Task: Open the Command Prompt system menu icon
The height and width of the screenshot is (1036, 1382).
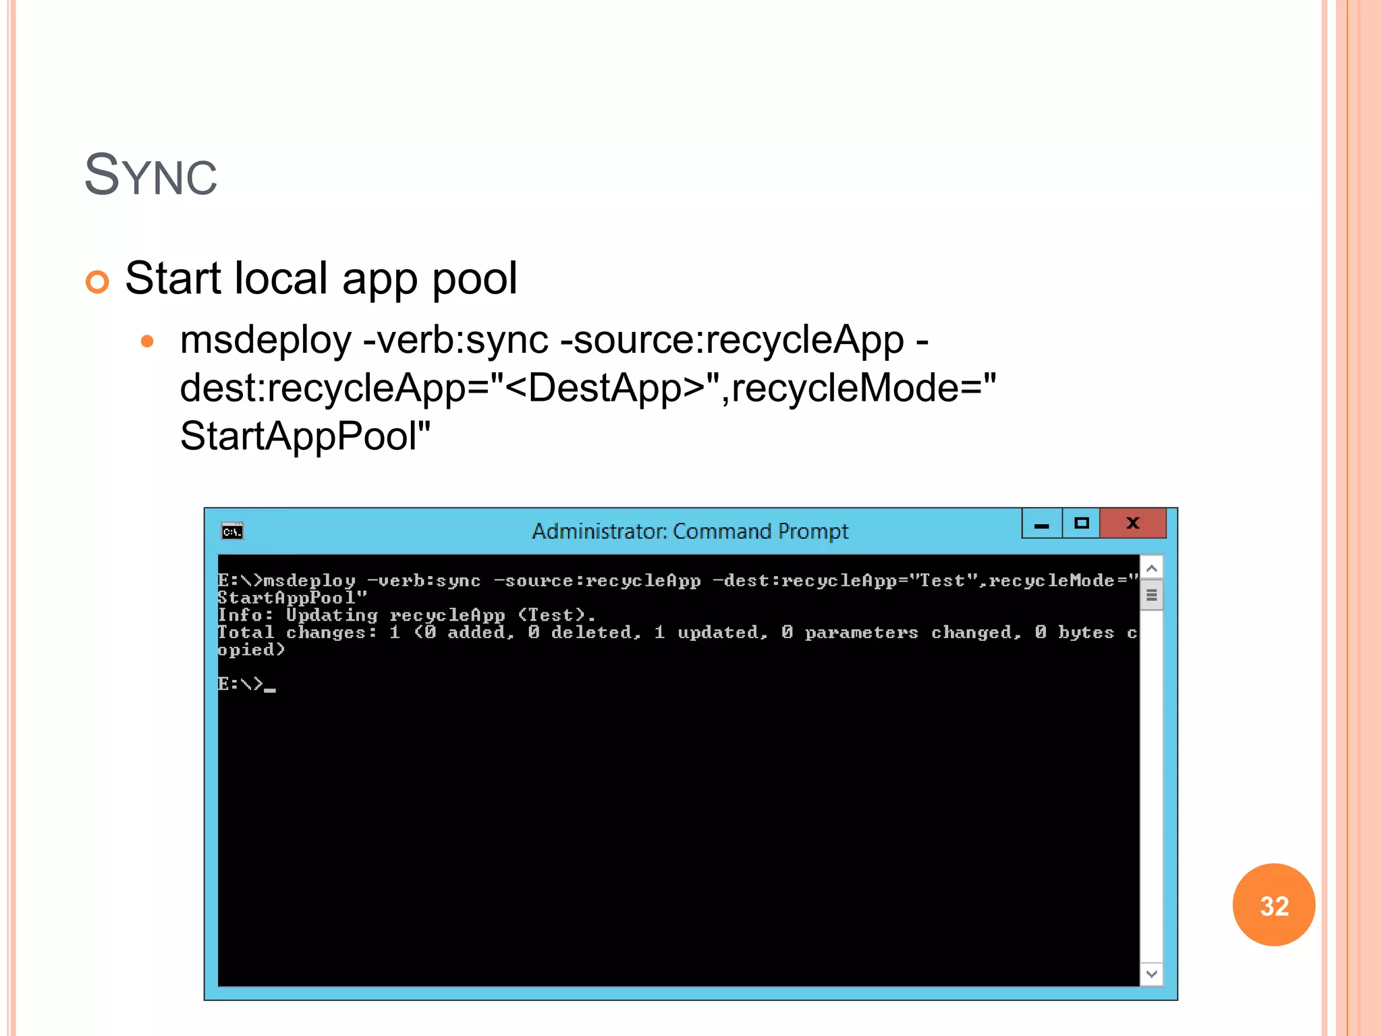Action: [232, 531]
